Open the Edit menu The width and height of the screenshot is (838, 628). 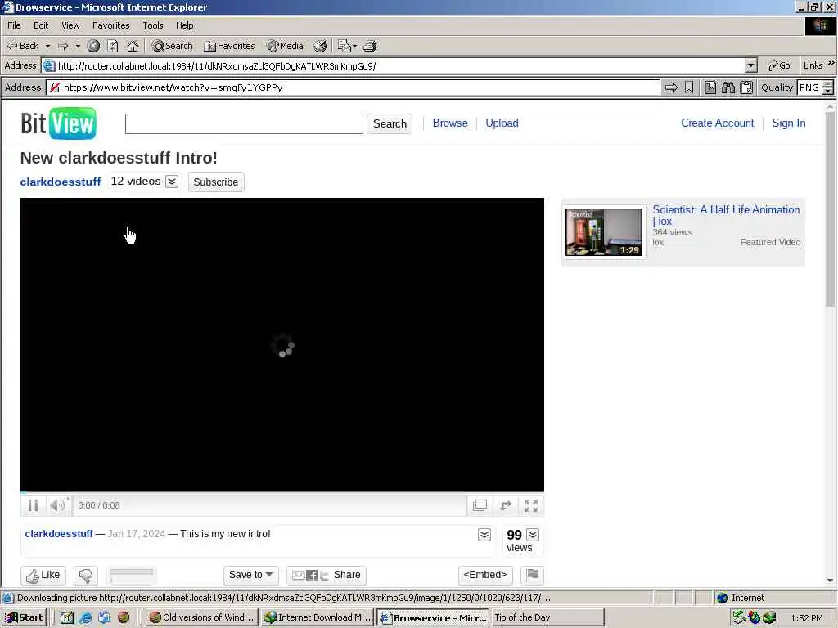[x=41, y=25]
